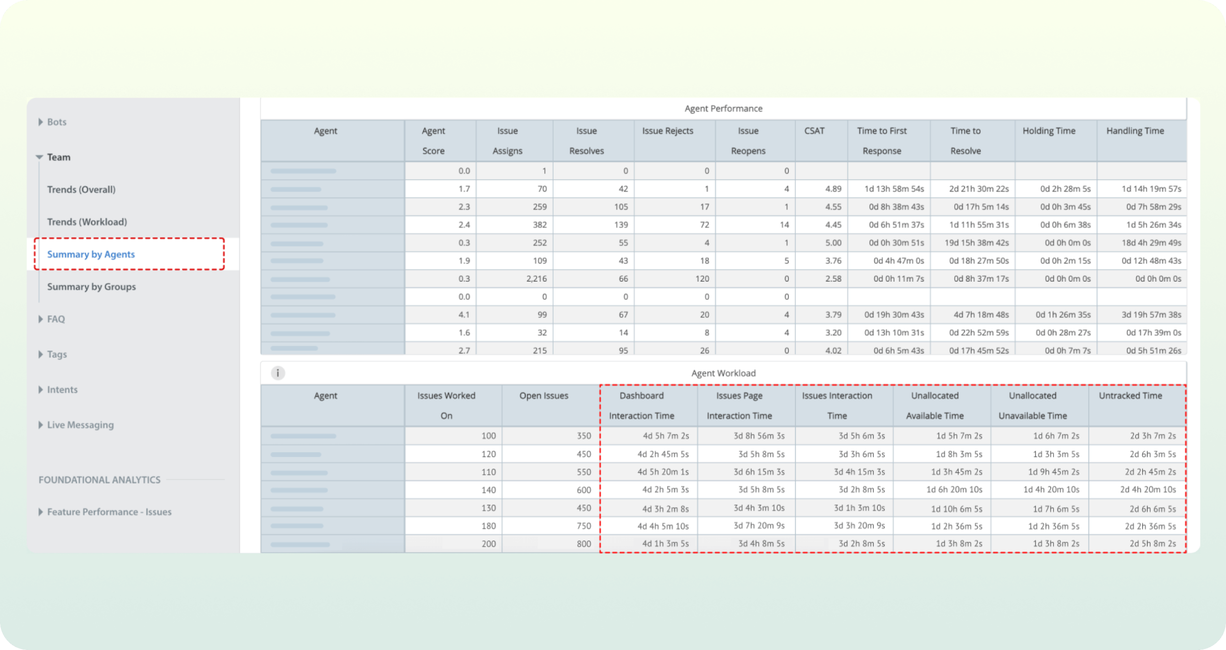Open the Agent Workload info icon
The height and width of the screenshot is (650, 1226).
click(x=278, y=373)
